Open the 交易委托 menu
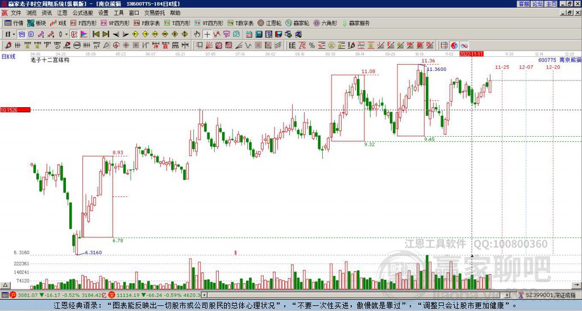The height and width of the screenshot is (311, 582). click(155, 13)
